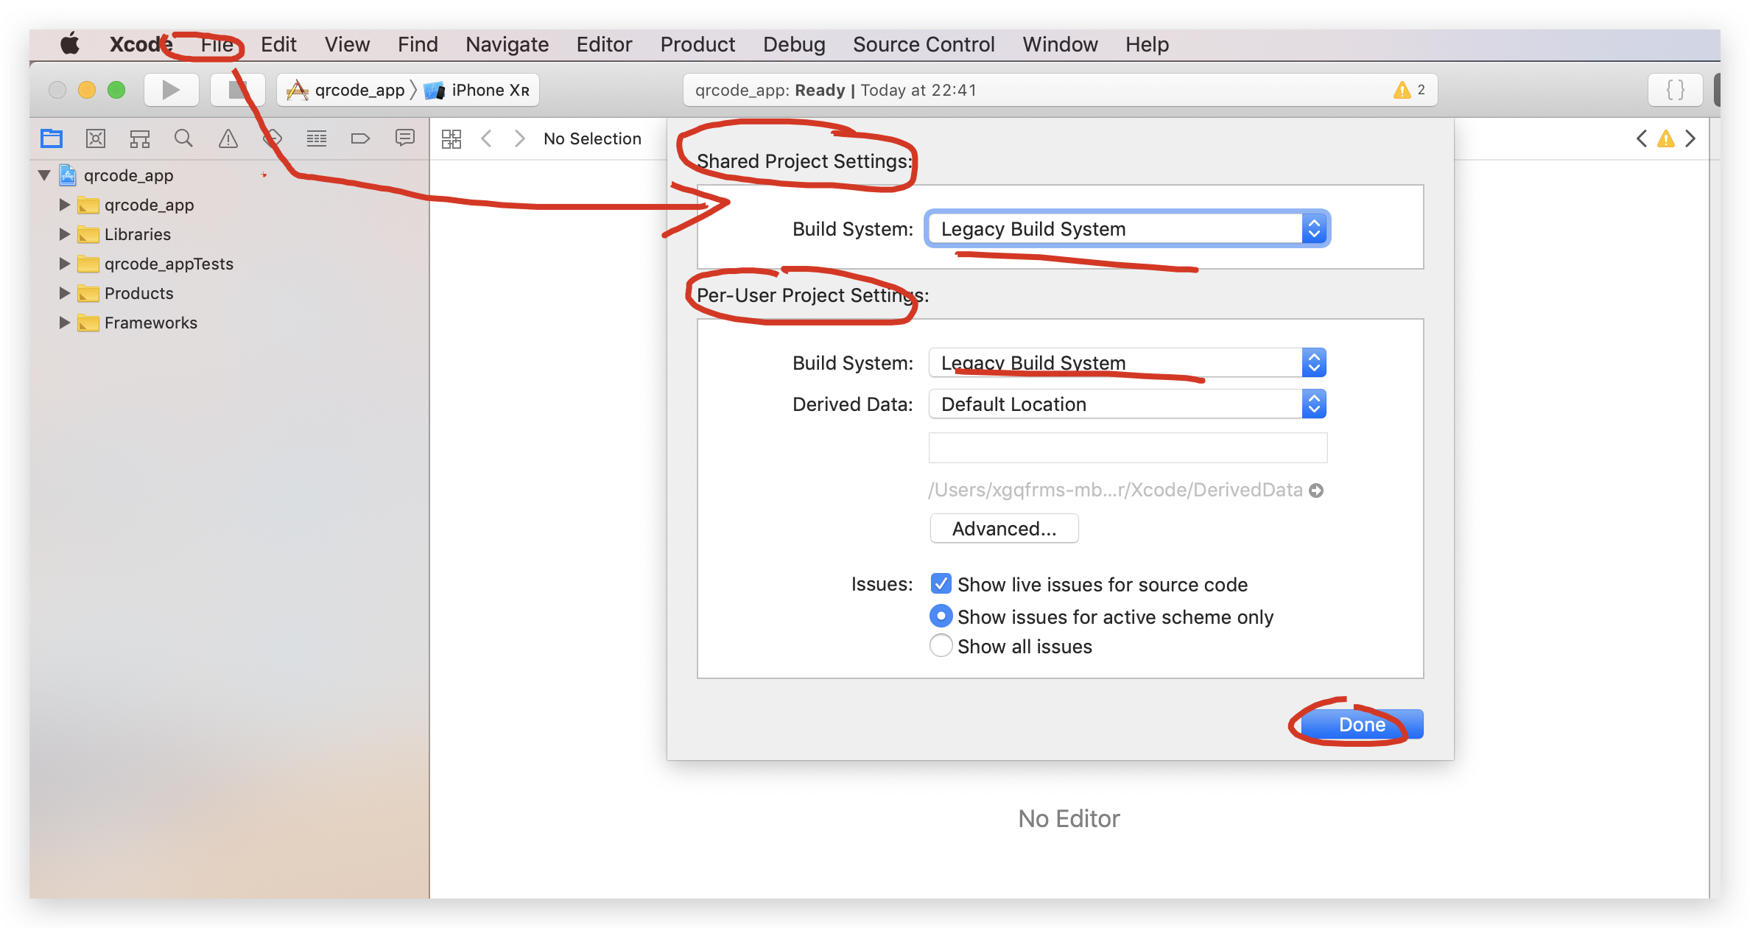Reveal DerivedData folder with arrow icon
This screenshot has width=1750, height=928.
pos(1316,491)
